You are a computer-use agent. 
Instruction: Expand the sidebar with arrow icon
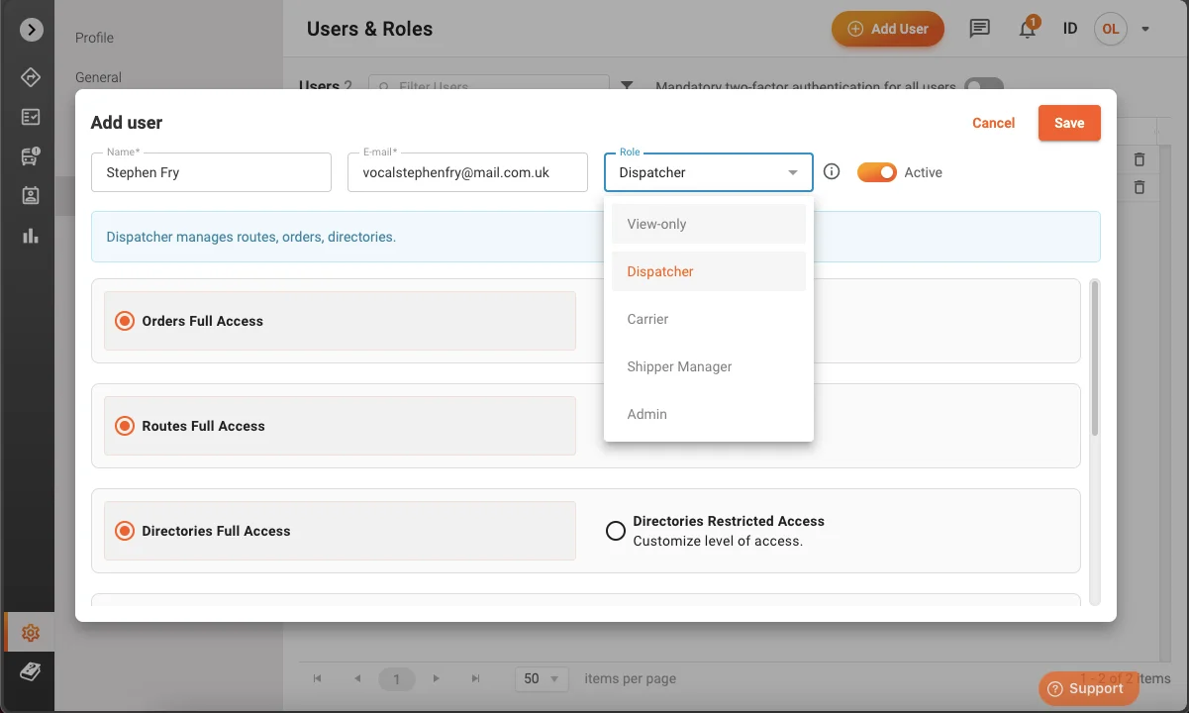click(x=32, y=30)
